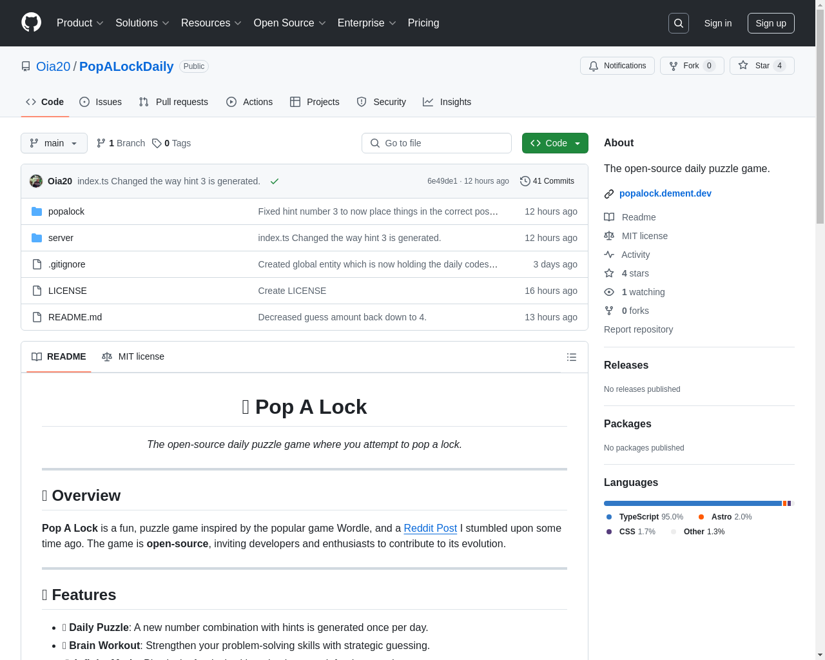825x660 pixels.
Task: Switch to the Security tab
Action: [x=382, y=102]
